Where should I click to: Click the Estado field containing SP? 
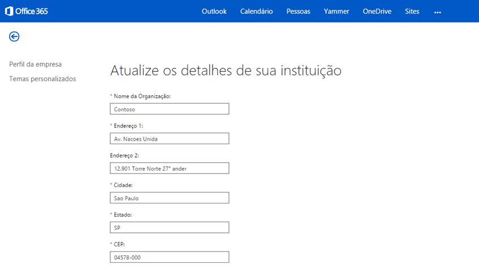point(170,228)
